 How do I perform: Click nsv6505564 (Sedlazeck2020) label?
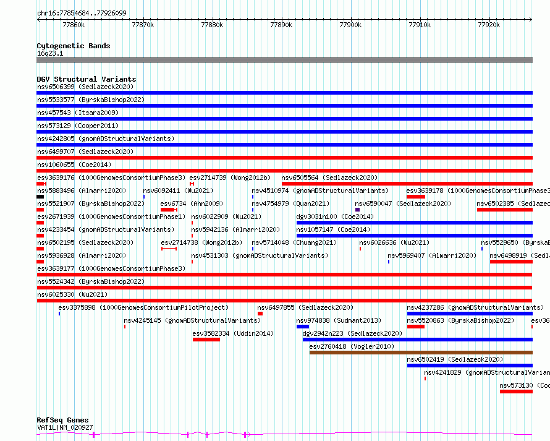tap(330, 178)
